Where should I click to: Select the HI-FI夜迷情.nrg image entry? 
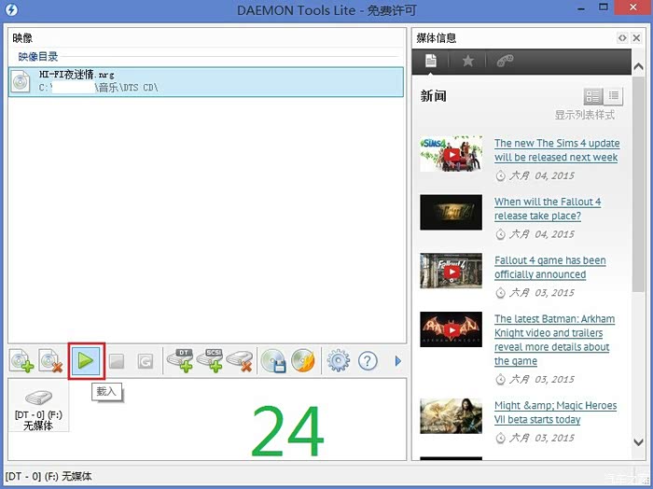205,81
